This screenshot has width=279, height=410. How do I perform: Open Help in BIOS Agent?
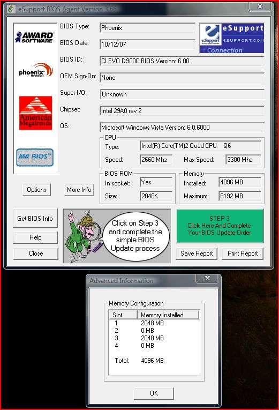[35, 237]
